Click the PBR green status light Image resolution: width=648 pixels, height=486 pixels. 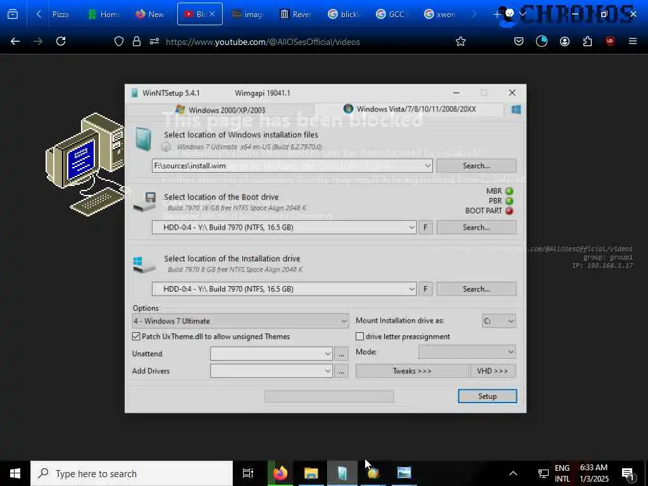509,201
